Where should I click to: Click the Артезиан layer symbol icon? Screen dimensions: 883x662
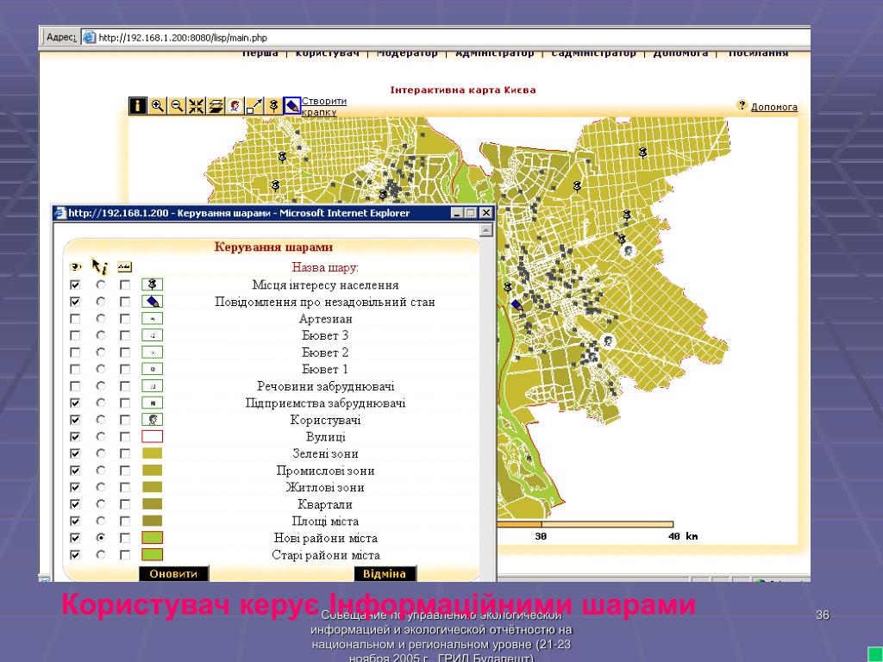pos(152,319)
